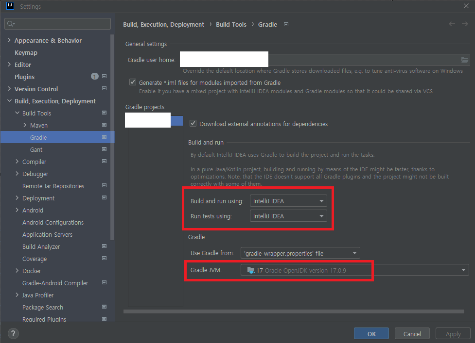Click the project settings icon beside Build Tools

[x=104, y=113]
